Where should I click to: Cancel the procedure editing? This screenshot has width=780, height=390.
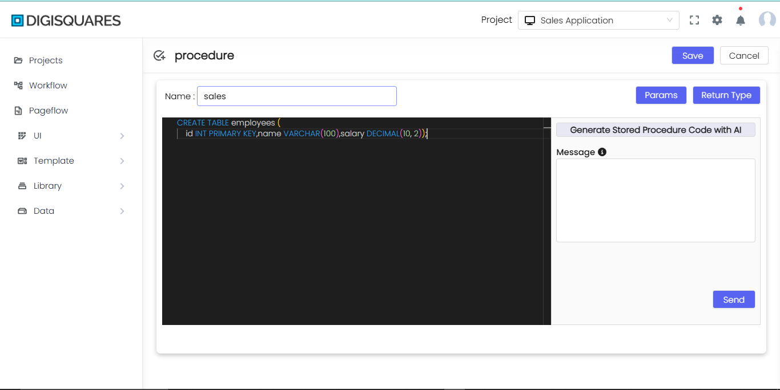point(744,55)
